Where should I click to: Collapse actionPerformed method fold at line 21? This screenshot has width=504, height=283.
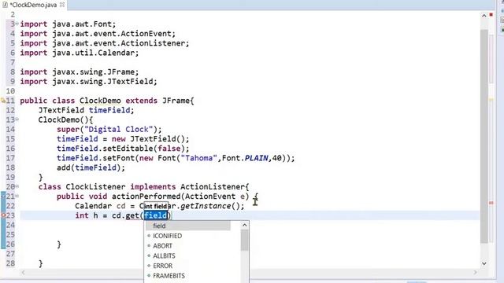click(17, 196)
